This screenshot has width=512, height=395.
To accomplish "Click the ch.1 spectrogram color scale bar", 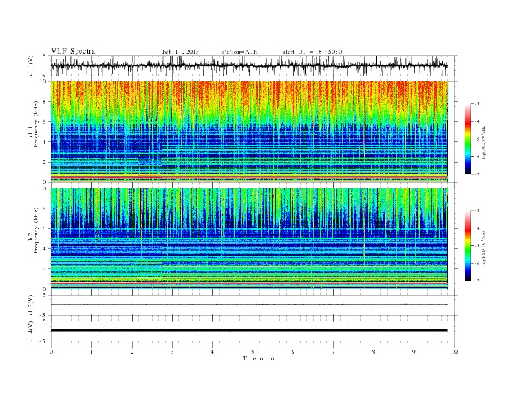I will pyautogui.click(x=467, y=139).
